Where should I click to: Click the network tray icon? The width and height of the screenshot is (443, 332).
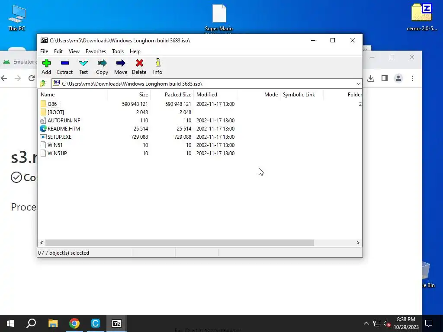377,323
